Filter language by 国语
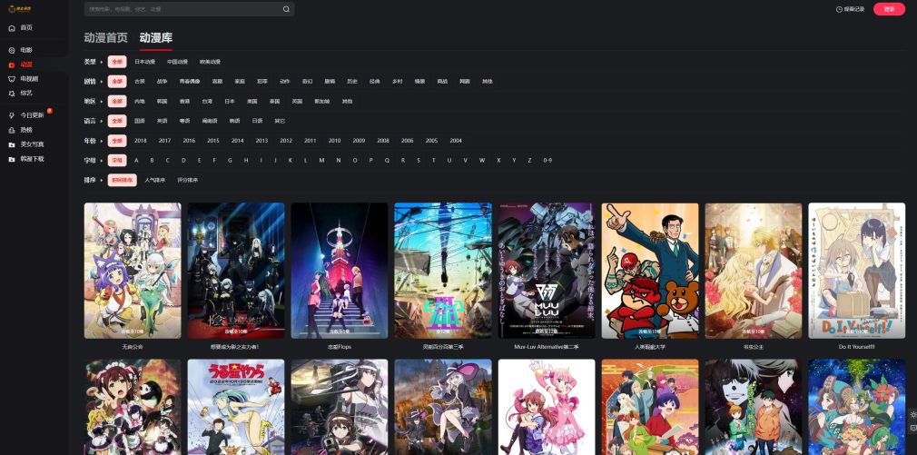Image resolution: width=917 pixels, height=455 pixels. [140, 121]
